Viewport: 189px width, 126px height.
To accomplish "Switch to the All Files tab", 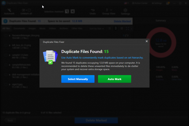I will [6, 28].
